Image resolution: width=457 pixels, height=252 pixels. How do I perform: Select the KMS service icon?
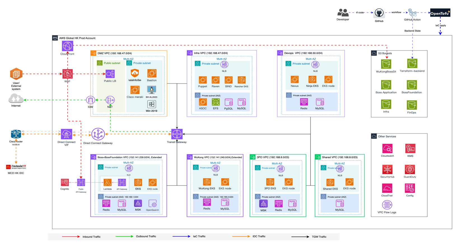pos(410,149)
